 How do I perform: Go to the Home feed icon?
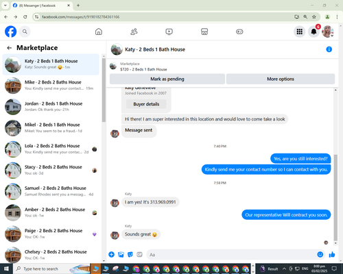click(x=99, y=32)
